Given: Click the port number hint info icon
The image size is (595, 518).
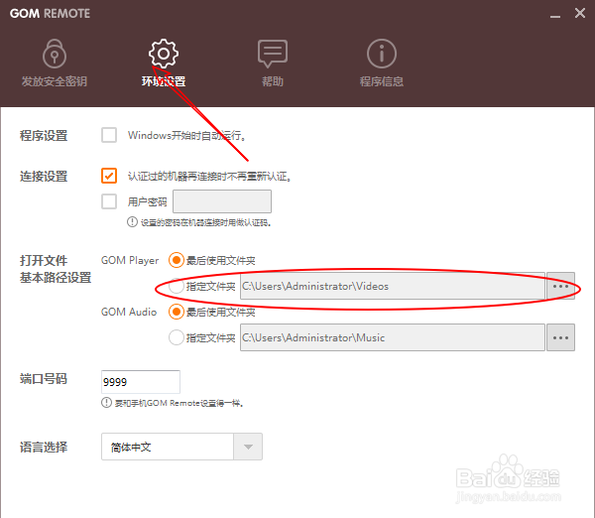Looking at the screenshot, I should 106,403.
